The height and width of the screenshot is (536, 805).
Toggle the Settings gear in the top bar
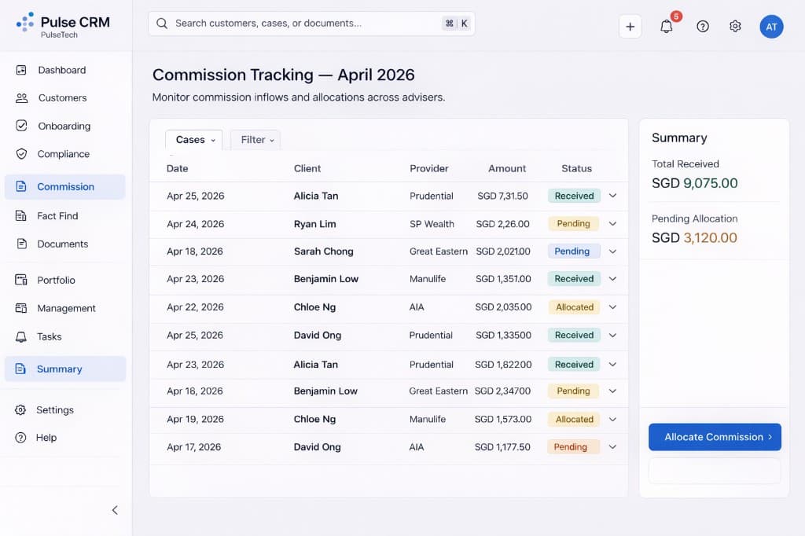[x=734, y=26]
